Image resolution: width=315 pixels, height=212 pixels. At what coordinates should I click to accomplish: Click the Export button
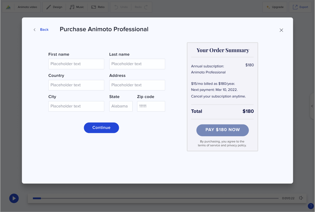click(300, 7)
